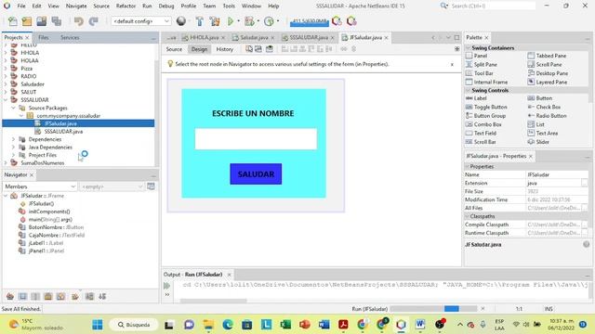Click the Selection Mode icon in Design toolbar

pos(249,49)
